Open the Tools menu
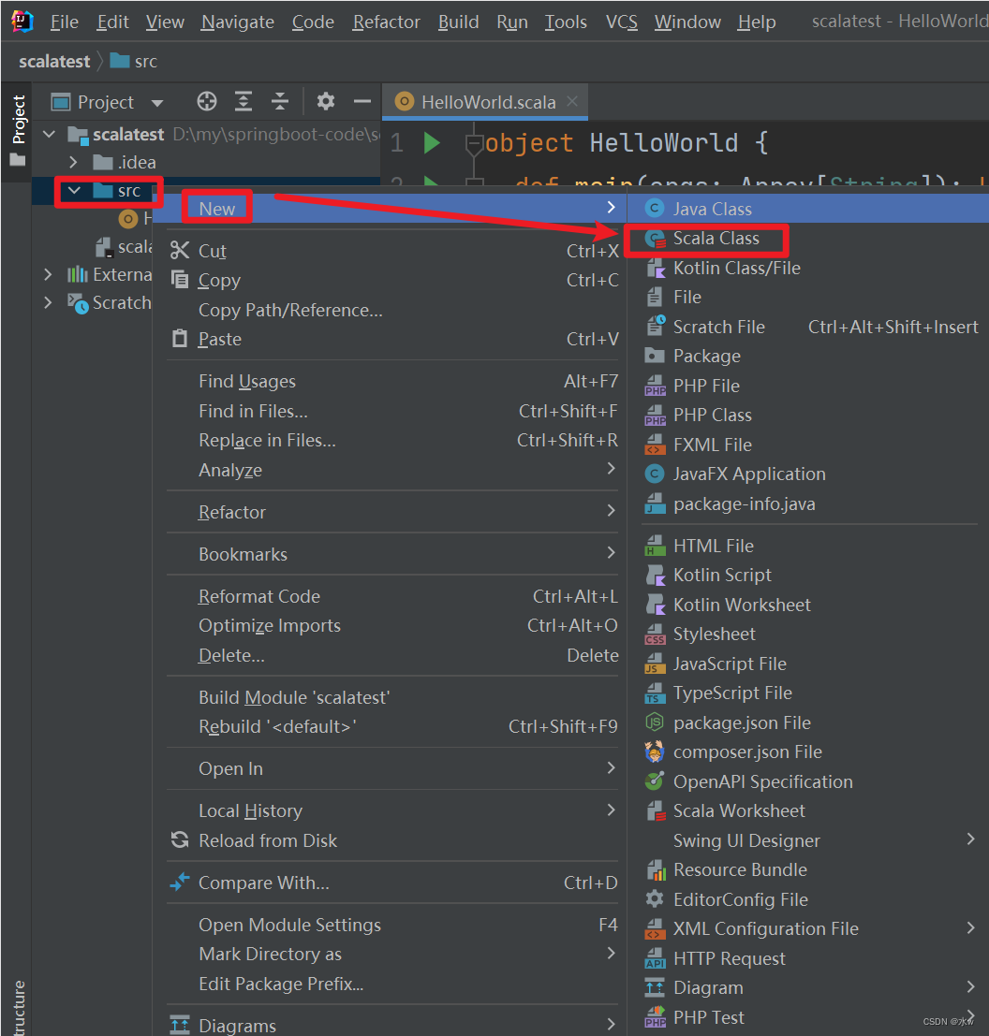 [x=566, y=22]
